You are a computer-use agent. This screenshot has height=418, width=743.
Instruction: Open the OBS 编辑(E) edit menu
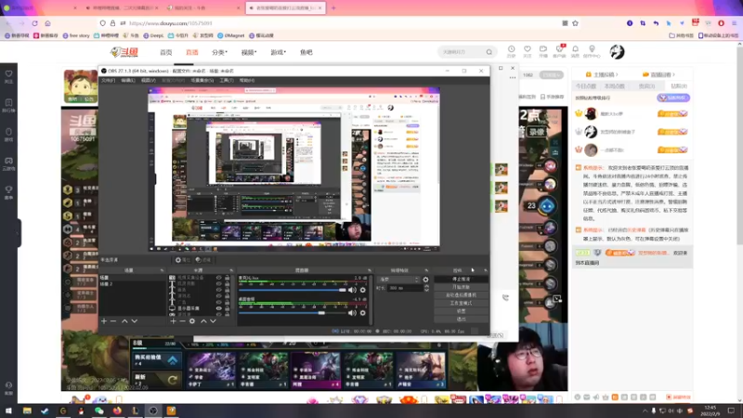[128, 81]
